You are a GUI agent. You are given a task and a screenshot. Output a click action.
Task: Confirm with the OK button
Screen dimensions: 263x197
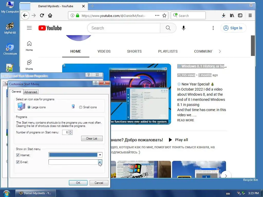[x=78, y=183]
